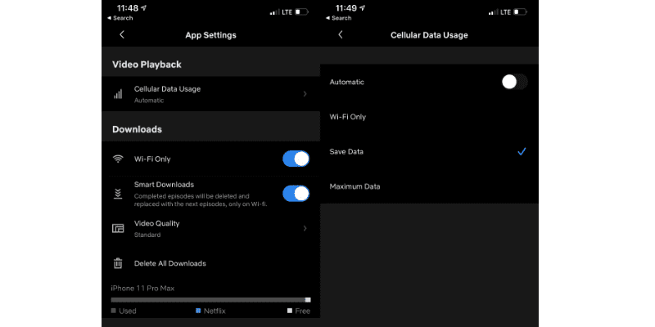Tap the 'Standard' subtitle under Video Quality
Screen dimensions: 655x327
147,235
